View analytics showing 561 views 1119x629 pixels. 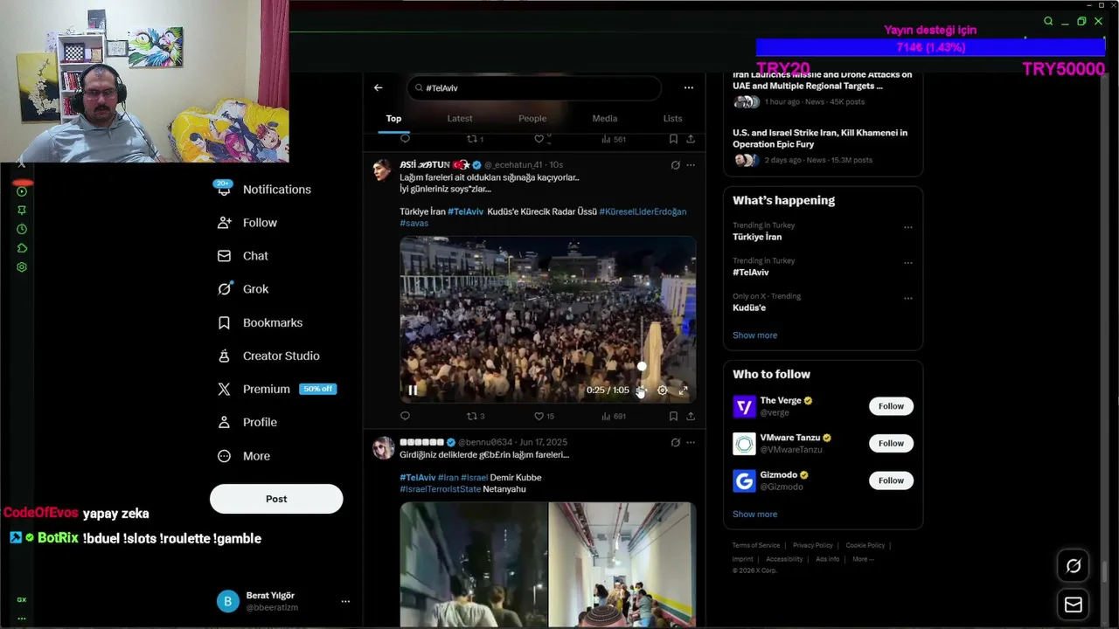click(614, 139)
